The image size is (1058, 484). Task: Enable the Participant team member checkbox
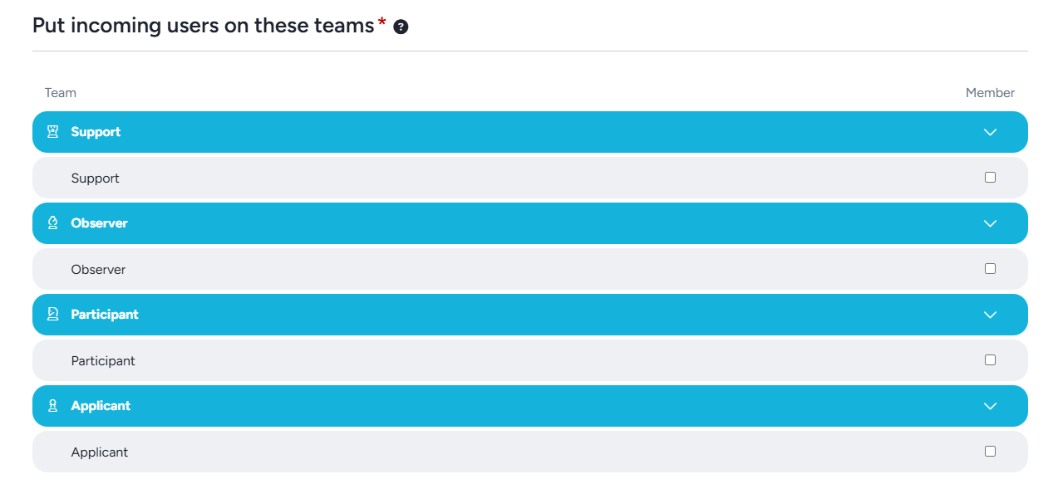pyautogui.click(x=990, y=360)
